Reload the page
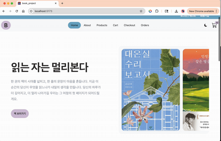The width and height of the screenshot is (221, 141). point(17,11)
